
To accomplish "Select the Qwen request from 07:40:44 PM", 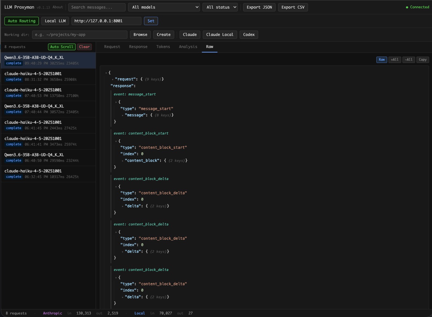I will pos(48,109).
